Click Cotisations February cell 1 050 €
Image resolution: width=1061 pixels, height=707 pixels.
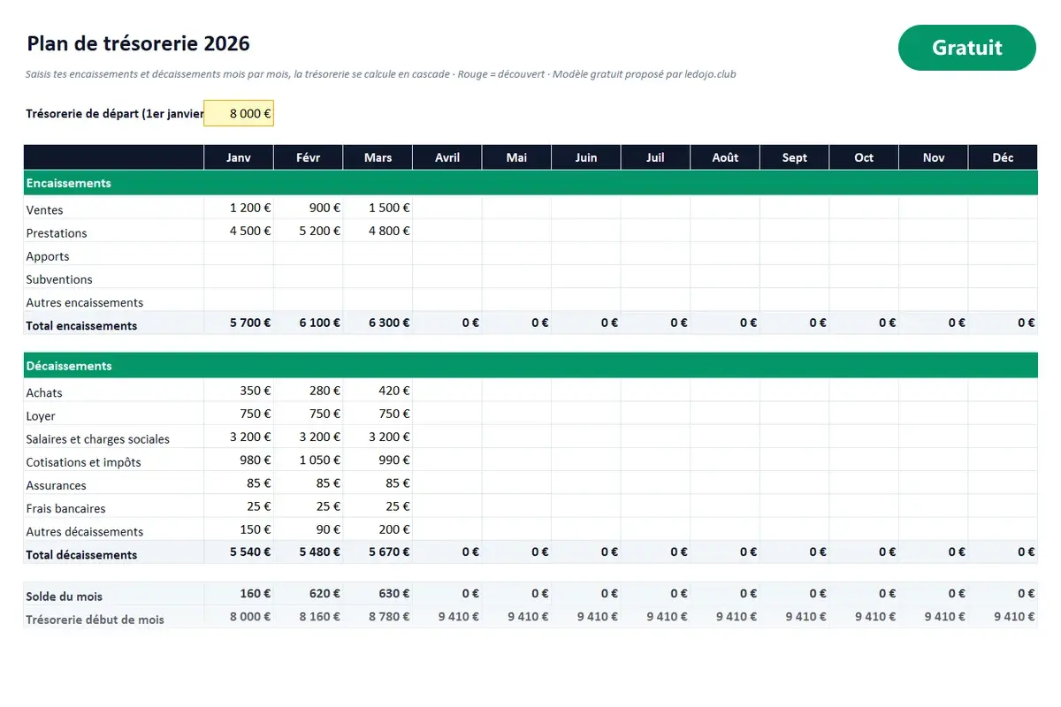(x=308, y=460)
